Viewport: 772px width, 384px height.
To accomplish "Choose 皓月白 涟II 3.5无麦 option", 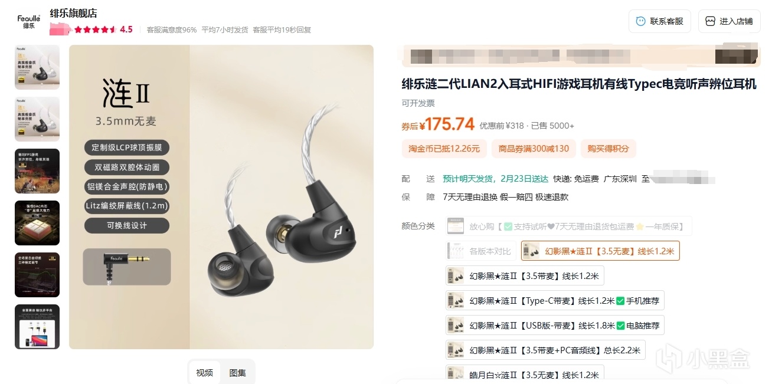I will (525, 373).
